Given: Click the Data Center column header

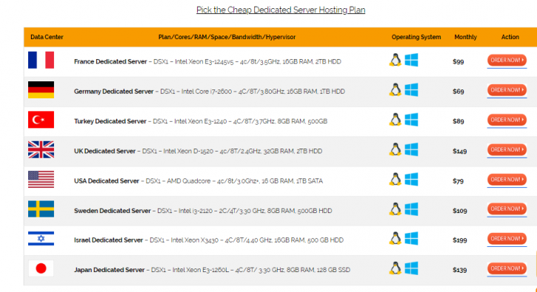Looking at the screenshot, I should point(47,37).
